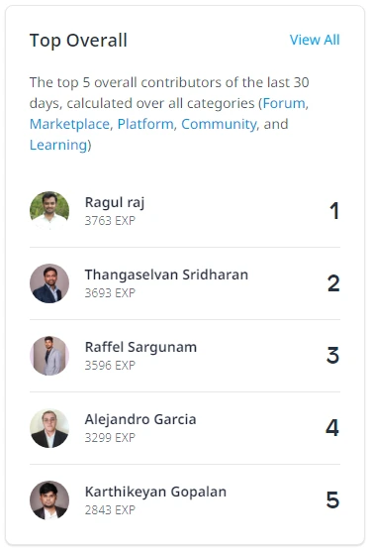
Task: Select the Raffel Sargunam name
Action: 140,347
